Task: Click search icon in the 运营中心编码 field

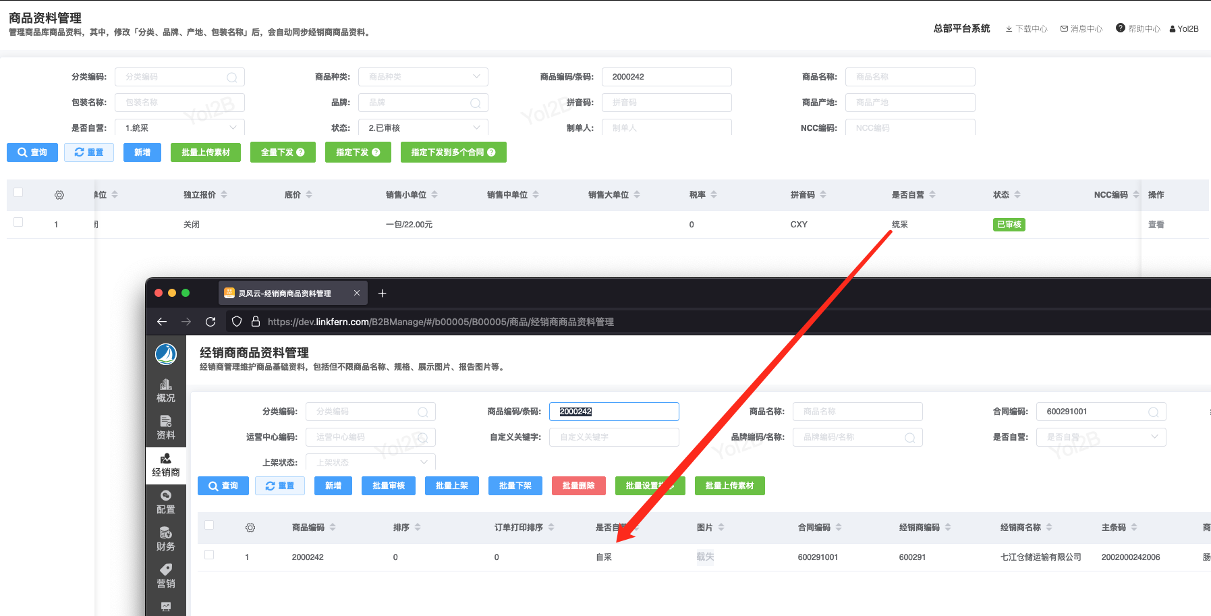Action: tap(422, 438)
